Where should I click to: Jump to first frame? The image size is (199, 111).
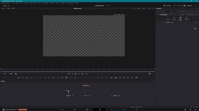(x=69, y=74)
